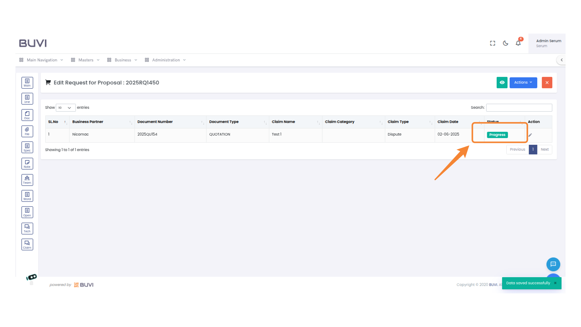Change the Show entries dropdown
This screenshot has width=581, height=327.
click(x=65, y=107)
